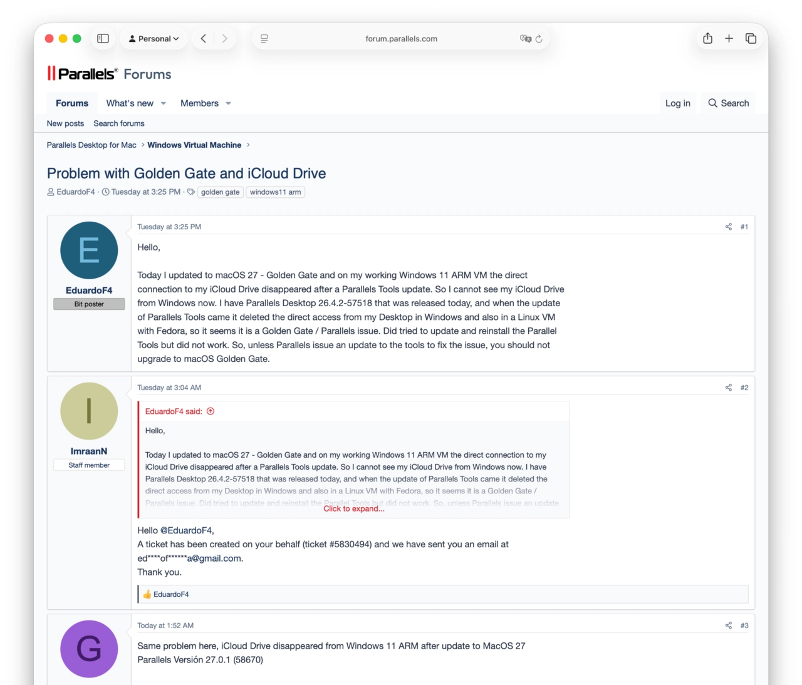Show the tab overview icon
Viewport: 802px width, 685px height.
point(751,39)
